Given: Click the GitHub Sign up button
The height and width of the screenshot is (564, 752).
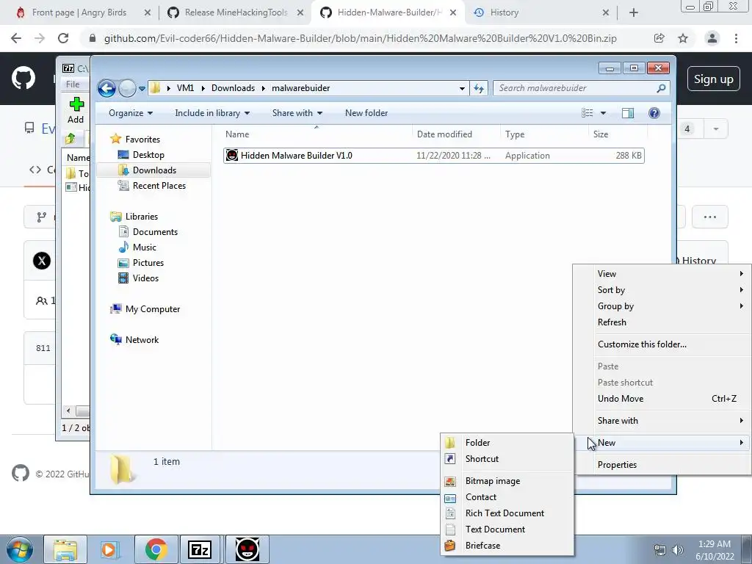Looking at the screenshot, I should pos(713,79).
